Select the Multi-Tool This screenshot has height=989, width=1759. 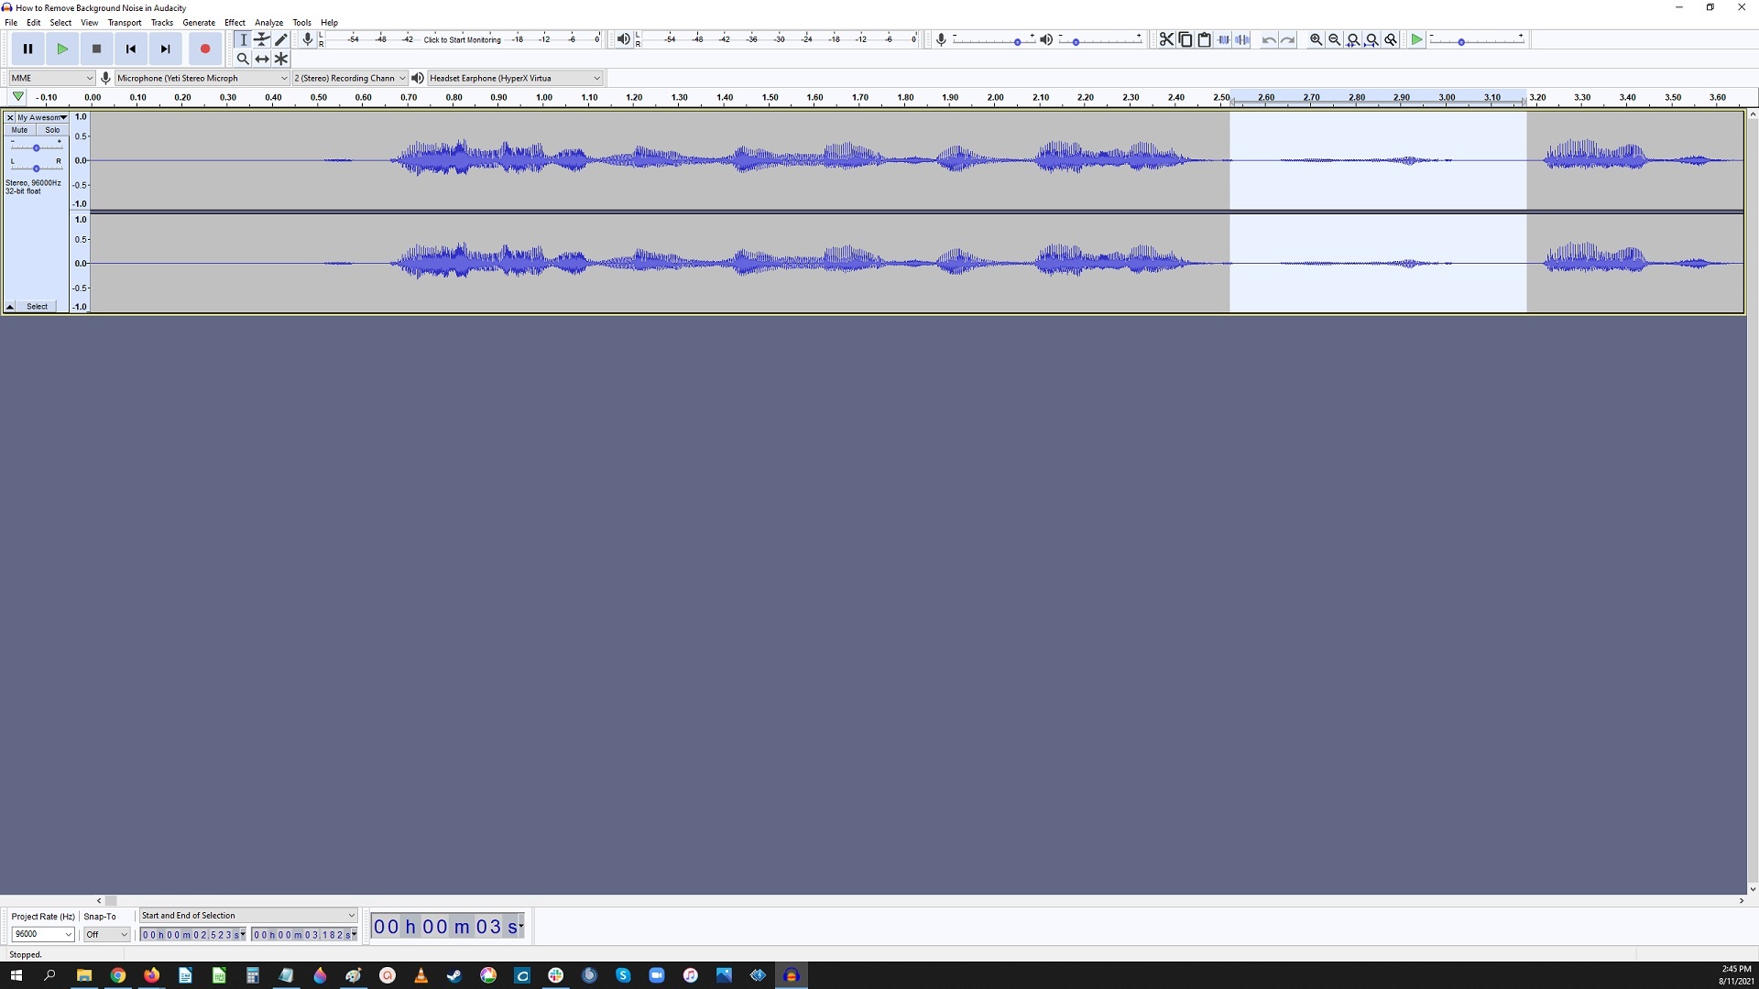pos(281,59)
